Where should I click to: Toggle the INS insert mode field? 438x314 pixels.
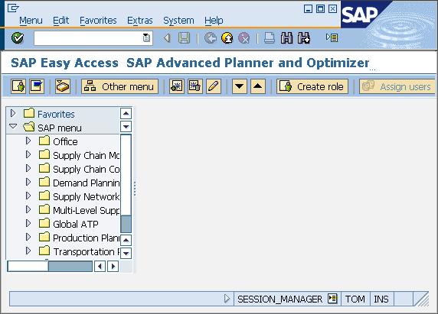pyautogui.click(x=381, y=299)
